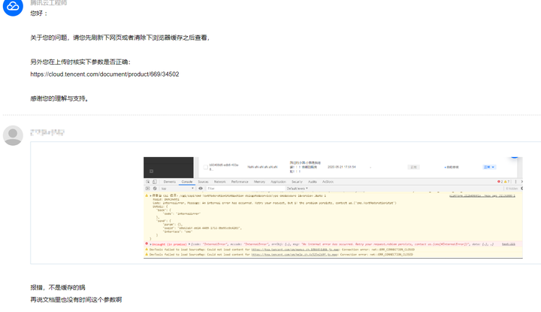Screen dimensions: 541x312
Task: Open the Default levels dropdown in DevTools
Action: (x=297, y=189)
